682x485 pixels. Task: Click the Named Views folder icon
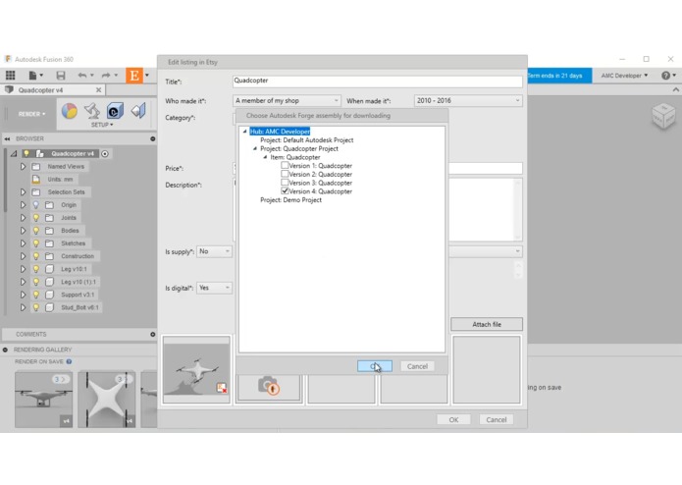click(36, 167)
